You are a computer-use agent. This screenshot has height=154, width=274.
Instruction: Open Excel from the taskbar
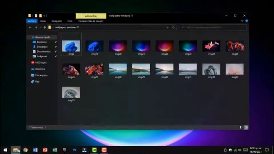pos(55,150)
